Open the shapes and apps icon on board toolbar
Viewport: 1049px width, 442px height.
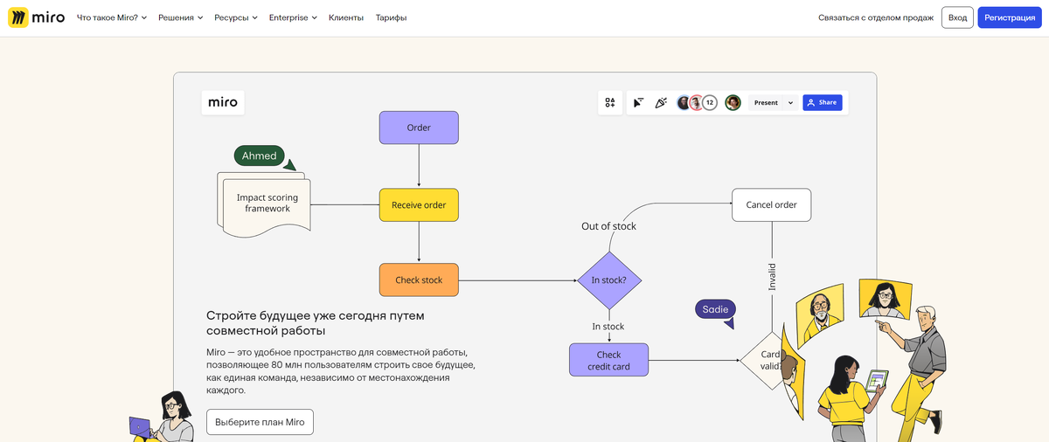(610, 102)
